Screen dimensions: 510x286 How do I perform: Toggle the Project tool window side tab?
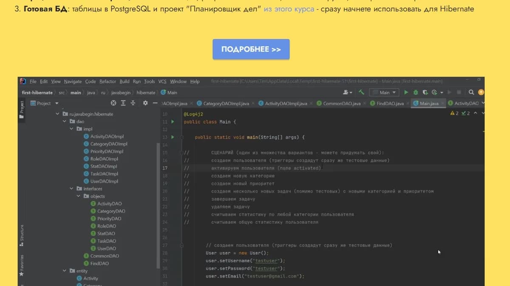(x=22, y=110)
